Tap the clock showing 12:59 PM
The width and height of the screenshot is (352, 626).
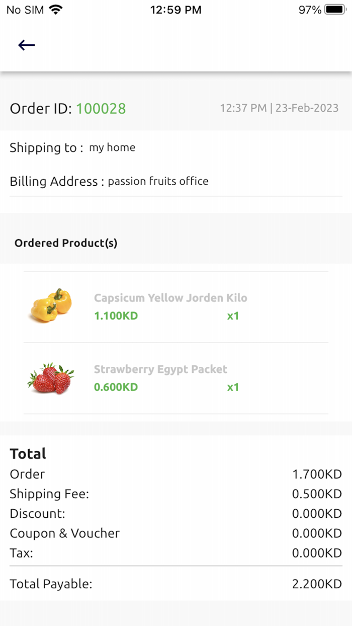click(x=175, y=9)
